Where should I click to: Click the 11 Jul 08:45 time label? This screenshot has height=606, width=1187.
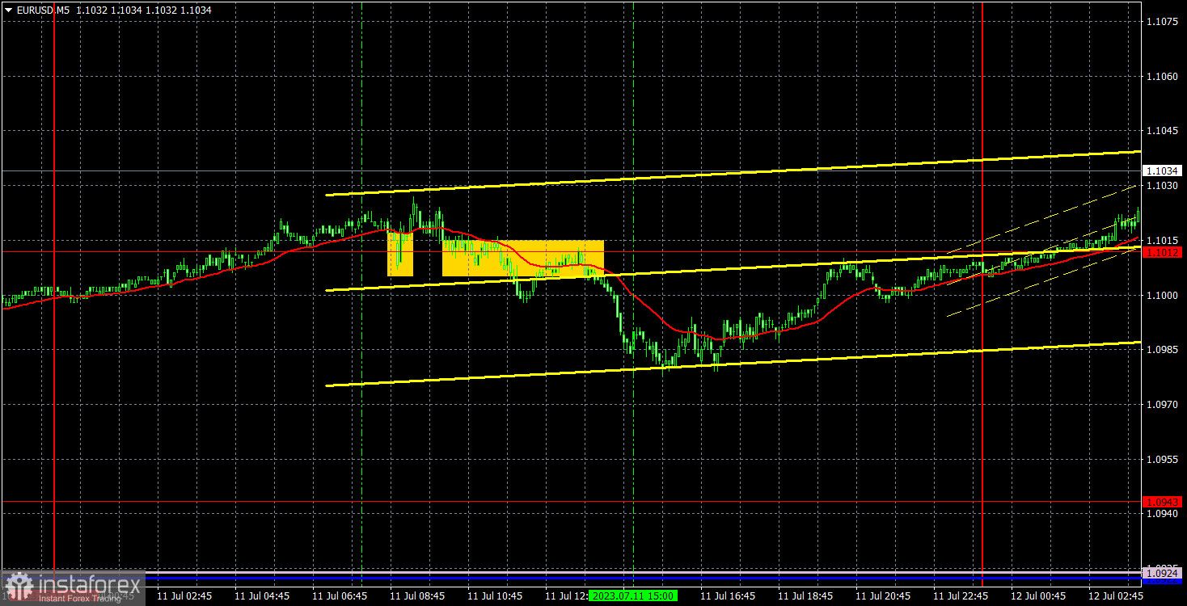417,595
